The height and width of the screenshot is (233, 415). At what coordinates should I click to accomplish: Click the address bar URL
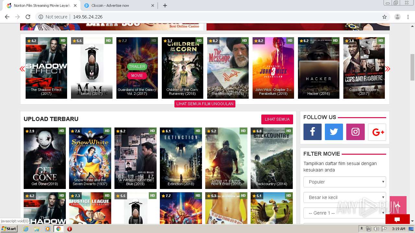pyautogui.click(x=88, y=17)
